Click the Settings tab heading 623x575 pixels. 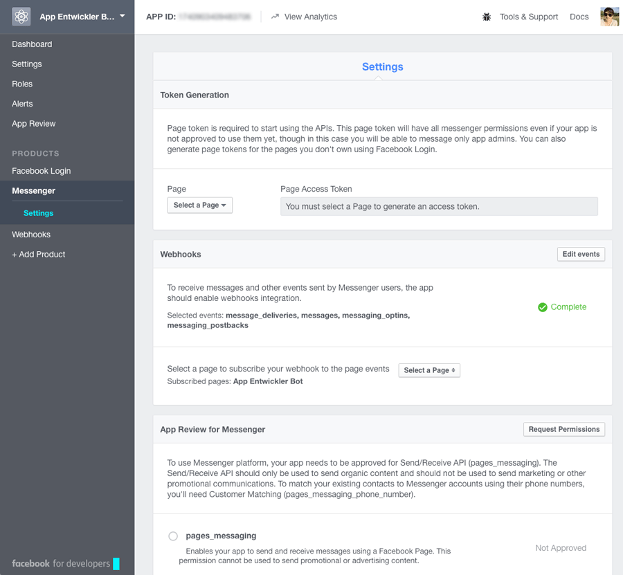(x=382, y=66)
